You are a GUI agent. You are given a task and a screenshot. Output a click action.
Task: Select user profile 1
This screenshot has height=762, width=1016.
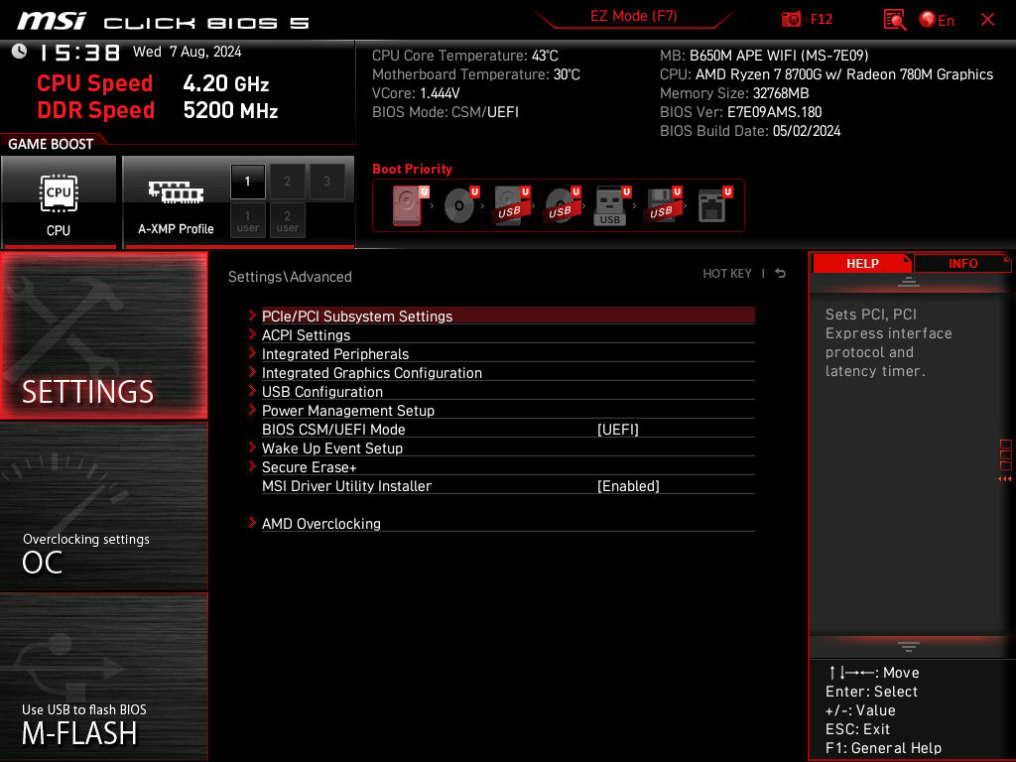[x=247, y=221]
